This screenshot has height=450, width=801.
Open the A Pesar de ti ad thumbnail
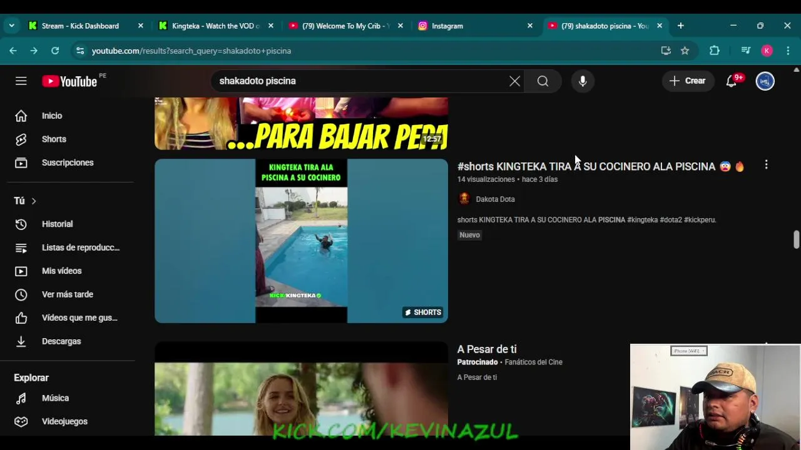(x=301, y=389)
